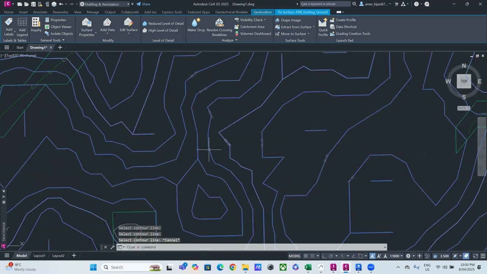487x274 pixels.
Task: Toggle 2D object snap
Action: tap(360, 256)
